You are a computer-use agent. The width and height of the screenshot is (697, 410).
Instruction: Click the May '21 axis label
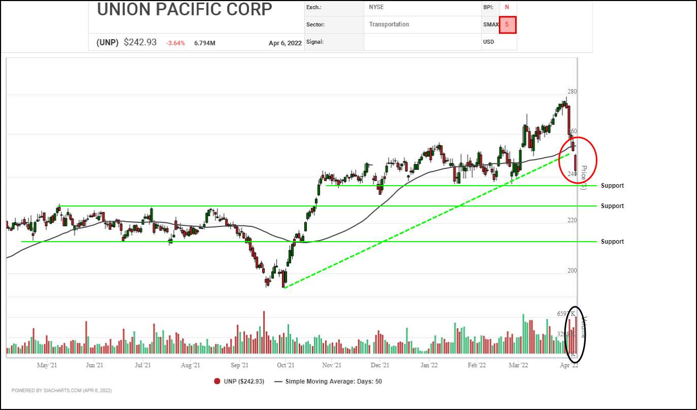47,365
